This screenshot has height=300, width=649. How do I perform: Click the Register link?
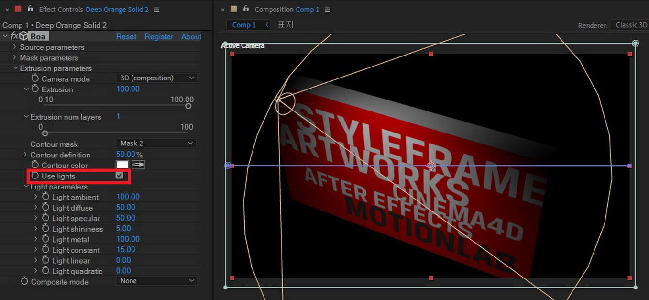159,36
